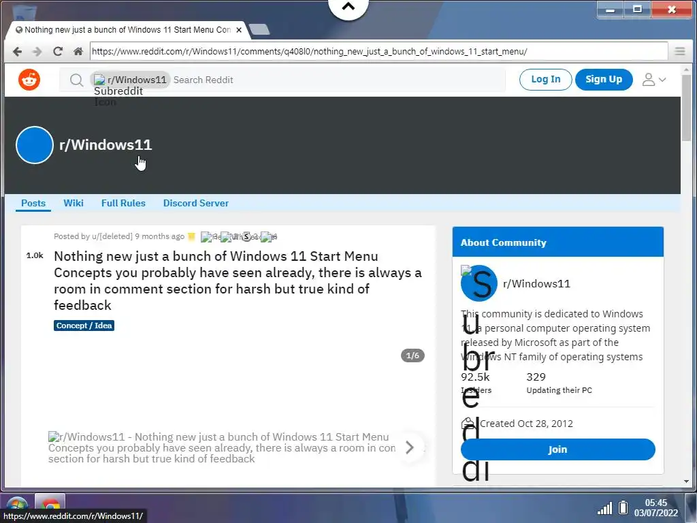Viewport: 697px width, 523px height.
Task: Select the Posts tab
Action: tap(33, 203)
